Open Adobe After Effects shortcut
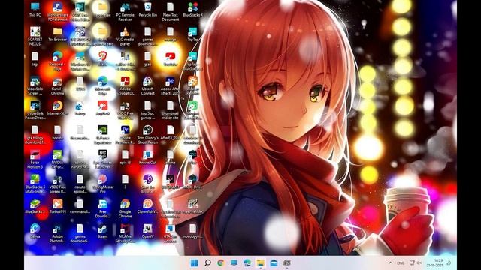 (171, 85)
